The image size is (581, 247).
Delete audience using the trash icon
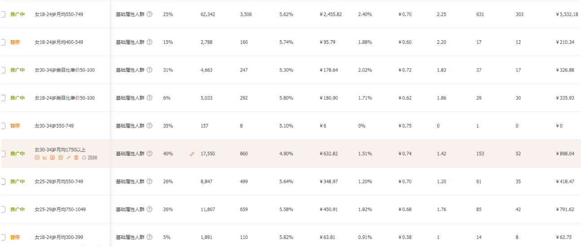(x=76, y=158)
